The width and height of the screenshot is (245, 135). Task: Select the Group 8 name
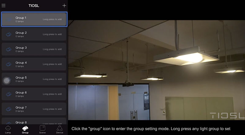21,122
